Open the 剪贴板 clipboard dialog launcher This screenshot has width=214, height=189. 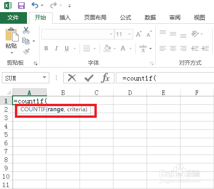[35, 63]
